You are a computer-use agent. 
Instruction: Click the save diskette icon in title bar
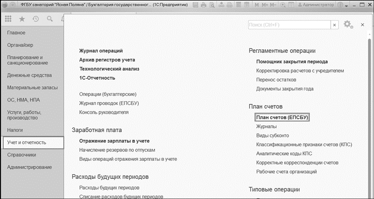click(x=195, y=5)
